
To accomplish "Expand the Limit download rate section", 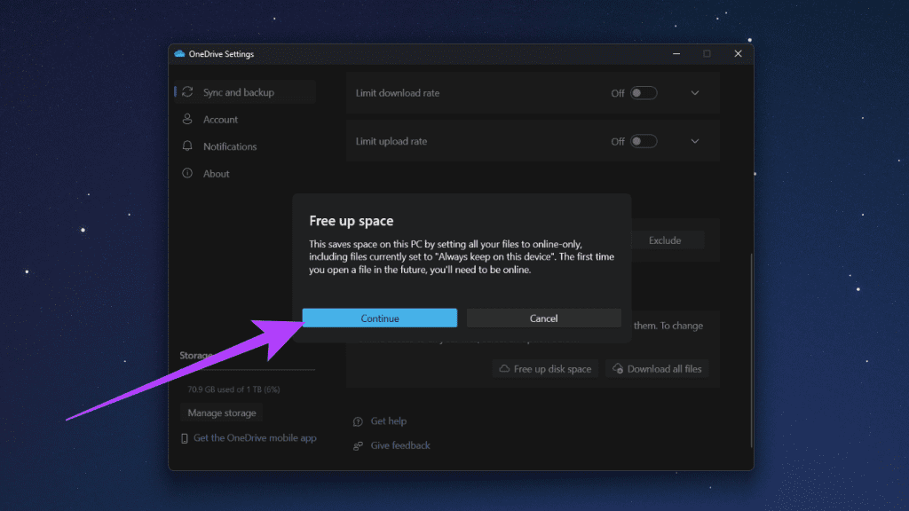I will coord(695,92).
